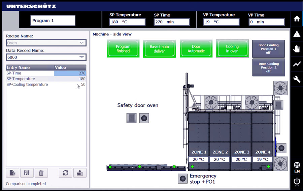Synchronize recipe values refresh icon
Screen dimensions: 303x191
pos(66,172)
